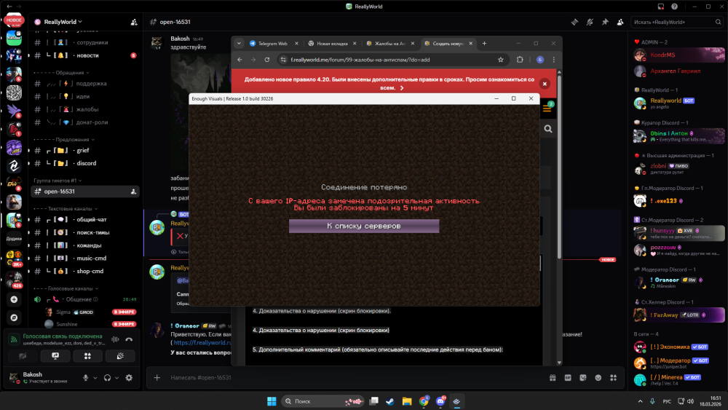
Task: Switch to the Telegram Web browser tab
Action: tap(274, 43)
